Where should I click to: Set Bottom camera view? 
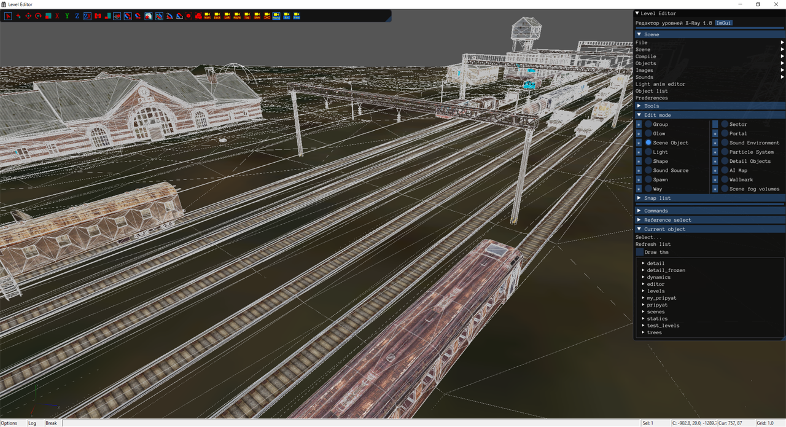[x=257, y=16]
